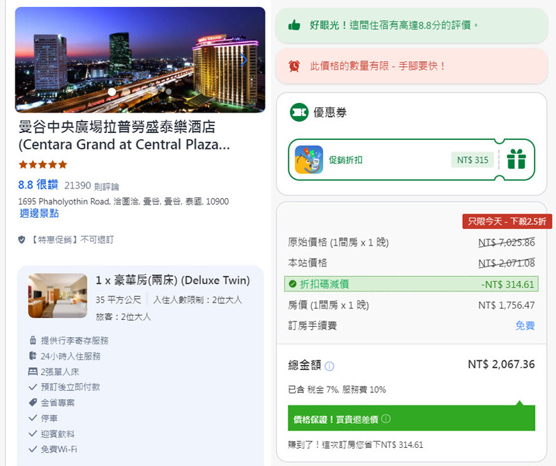Click the green gift box icon

516,159
